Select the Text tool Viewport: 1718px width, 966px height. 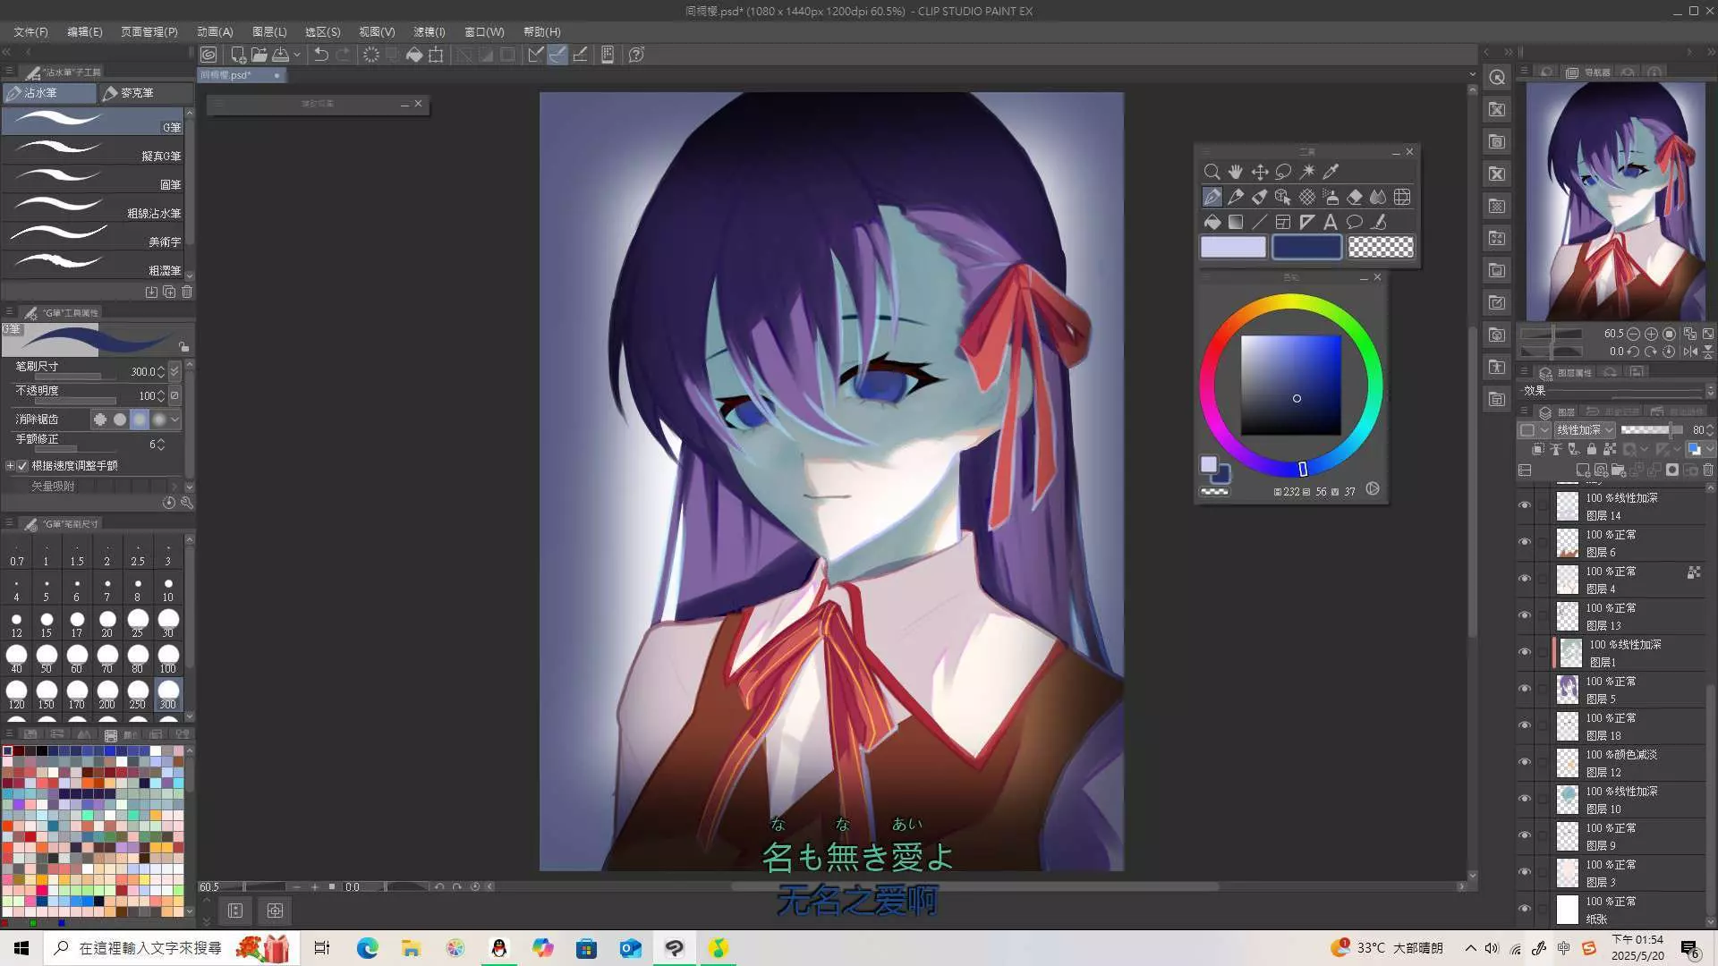coord(1331,222)
